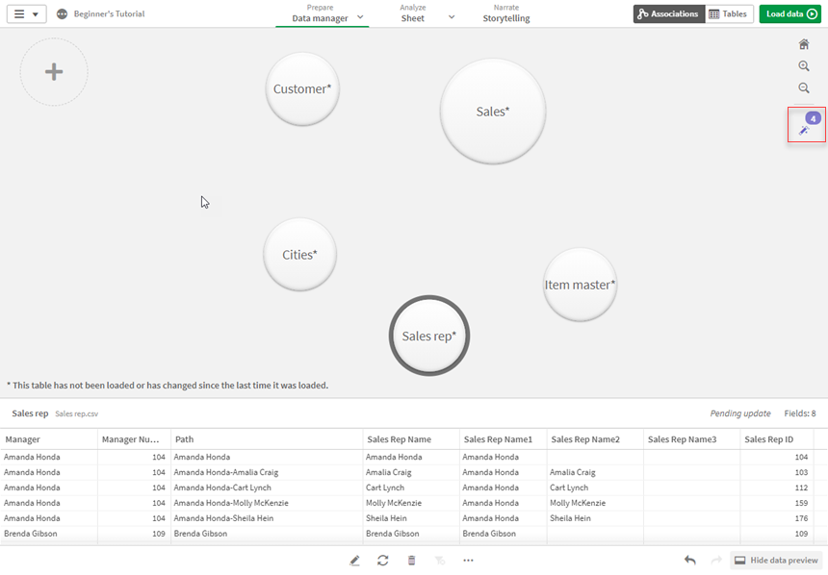
Task: Click the clear filter icon in the bottom toolbar
Action: (440, 561)
